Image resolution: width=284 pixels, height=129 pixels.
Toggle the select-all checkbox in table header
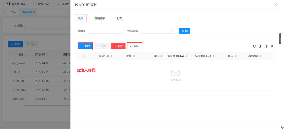click(83, 56)
